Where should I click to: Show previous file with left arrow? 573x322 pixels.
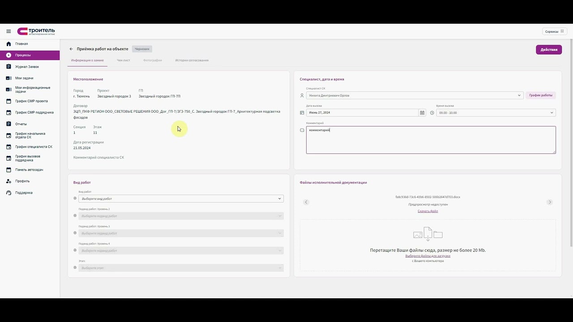click(x=306, y=202)
